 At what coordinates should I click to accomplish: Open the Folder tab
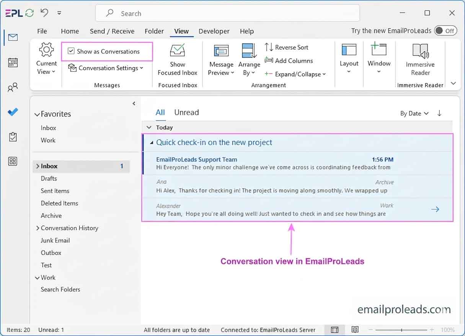154,31
